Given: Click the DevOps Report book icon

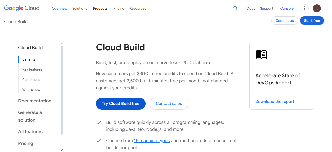Looking at the screenshot, I should pyautogui.click(x=261, y=54).
